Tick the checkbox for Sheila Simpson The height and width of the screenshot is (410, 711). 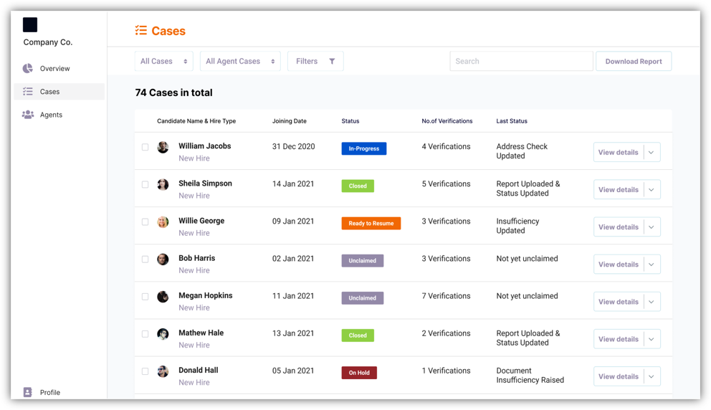[145, 185]
